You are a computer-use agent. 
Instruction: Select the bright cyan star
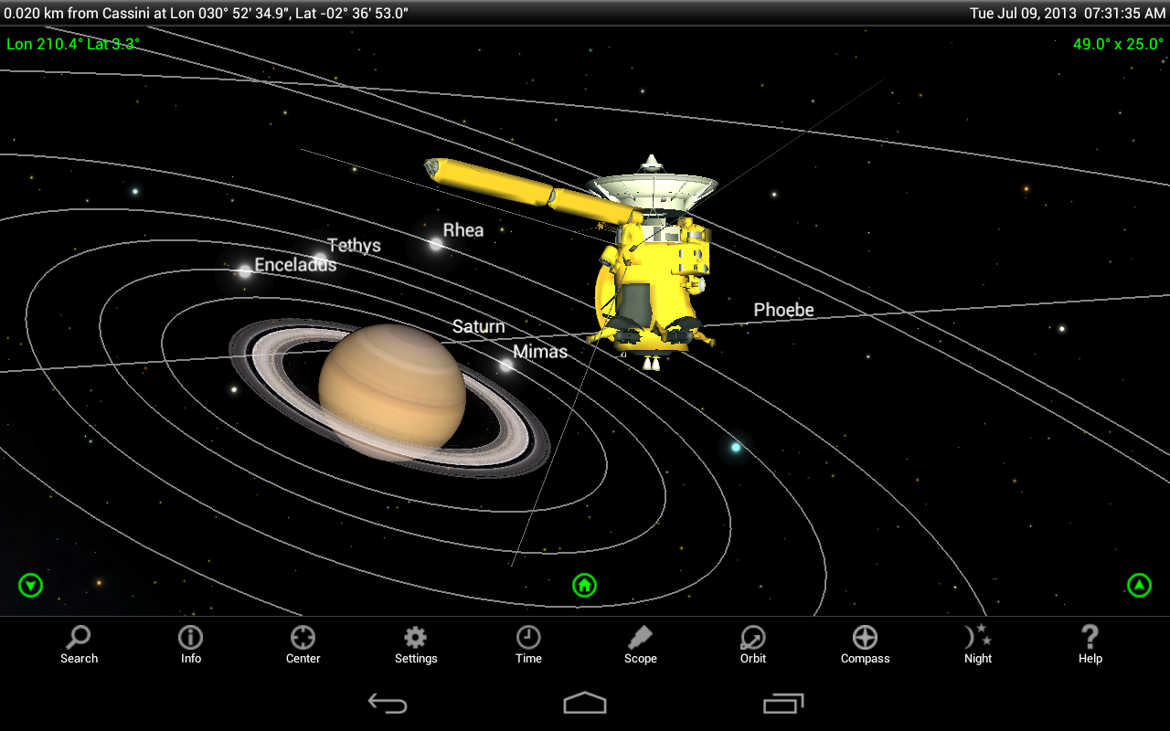[x=735, y=447]
